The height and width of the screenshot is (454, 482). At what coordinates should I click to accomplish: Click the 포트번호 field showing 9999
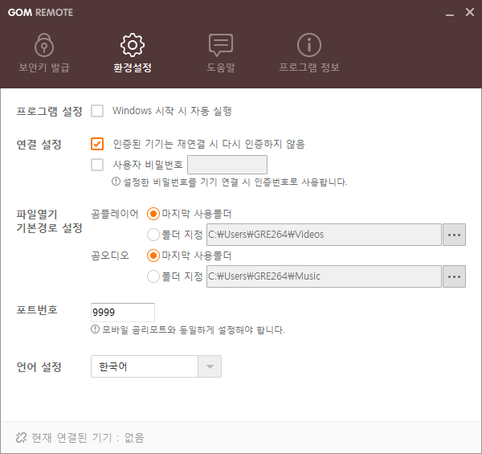point(123,312)
